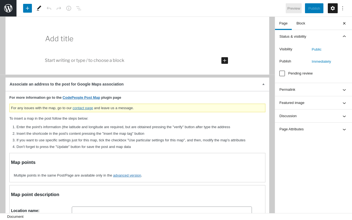Viewport: 352px width, 220px height.
Task: Expand the Permalink panel
Action: [313, 90]
